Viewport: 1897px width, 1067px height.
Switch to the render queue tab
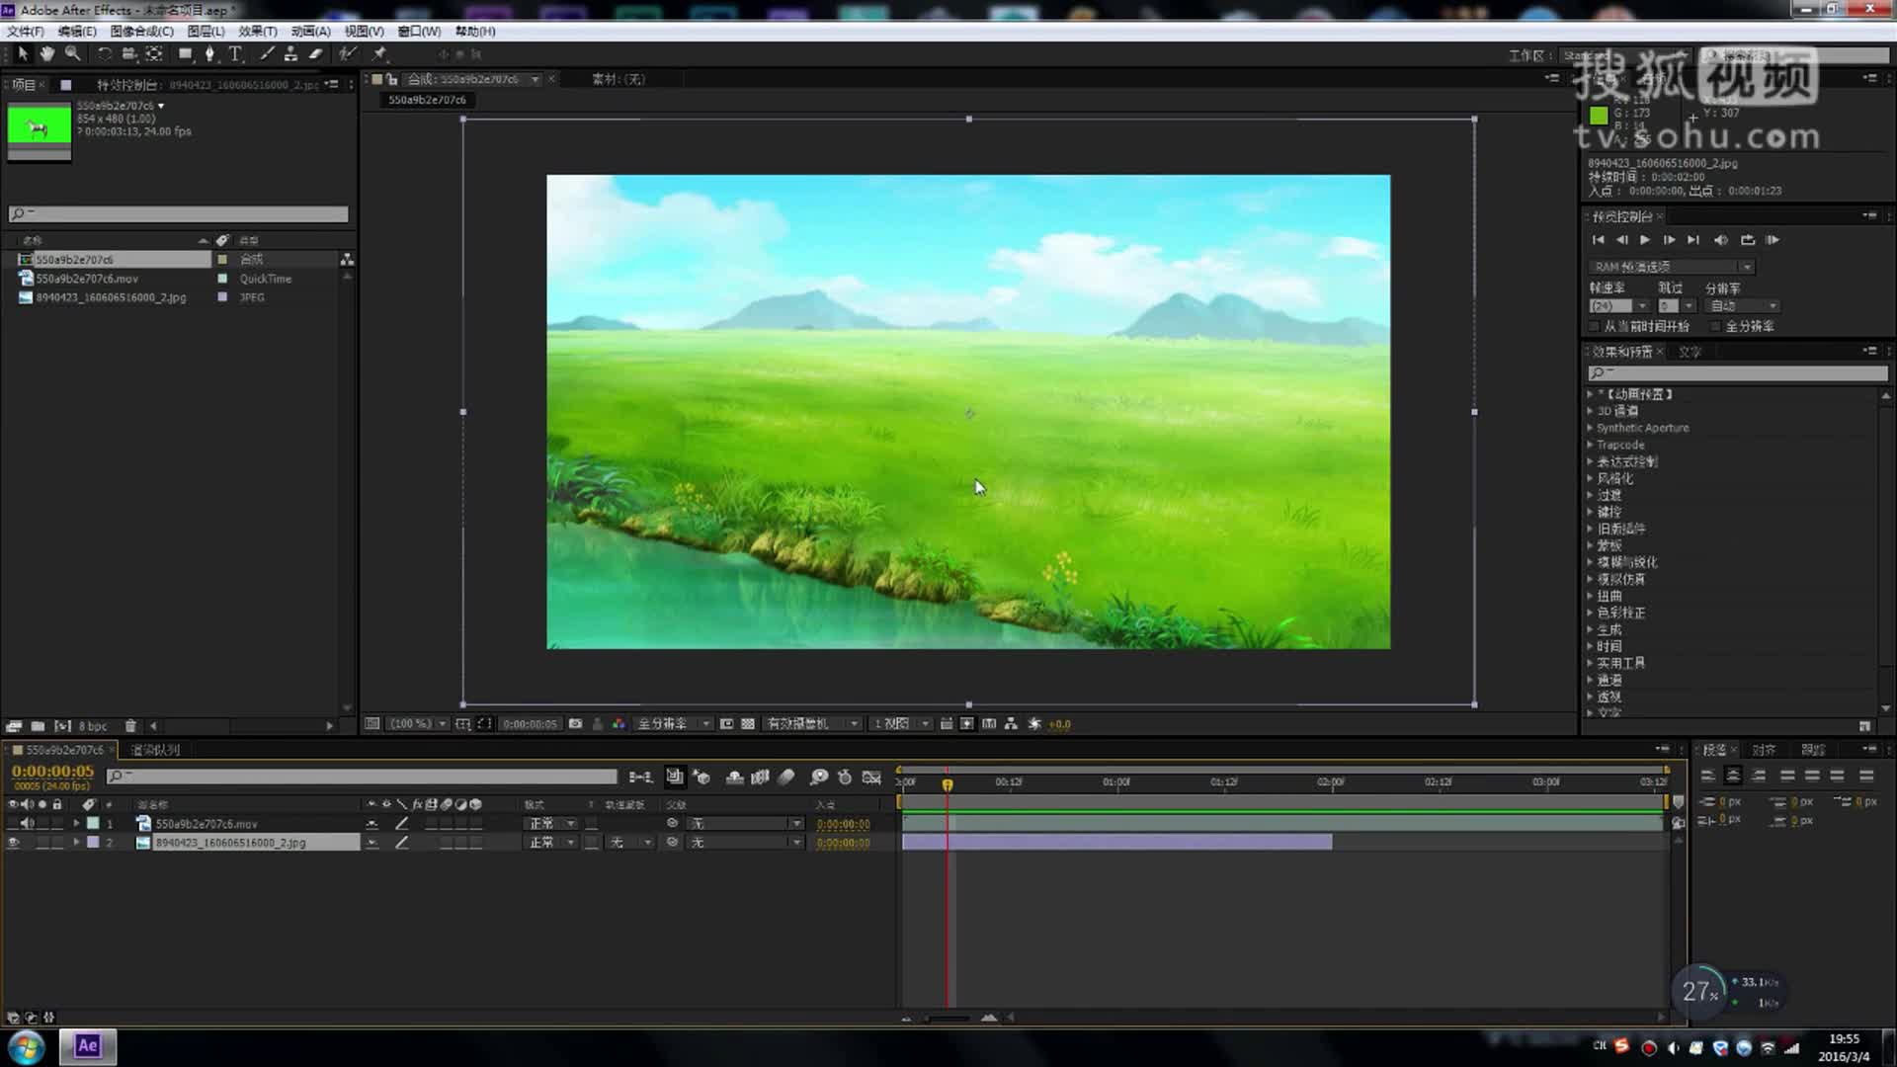click(x=156, y=750)
